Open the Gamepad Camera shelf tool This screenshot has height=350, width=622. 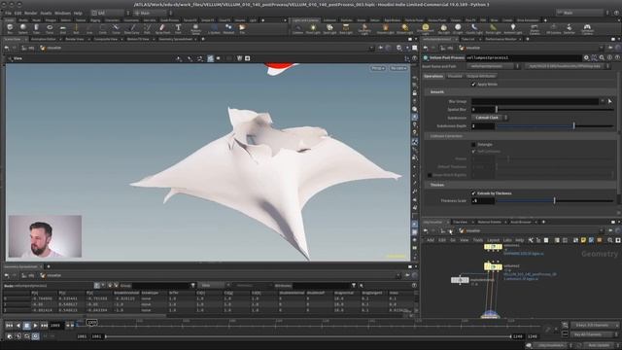pyautogui.click(x=587, y=28)
